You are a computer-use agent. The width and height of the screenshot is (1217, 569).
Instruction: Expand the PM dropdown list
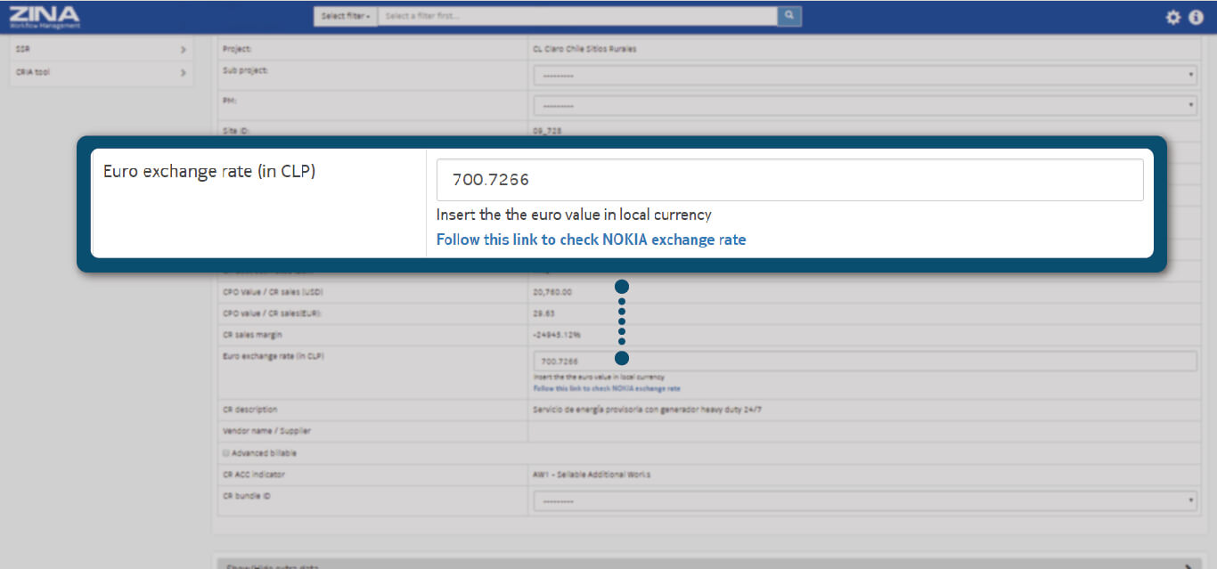[864, 106]
